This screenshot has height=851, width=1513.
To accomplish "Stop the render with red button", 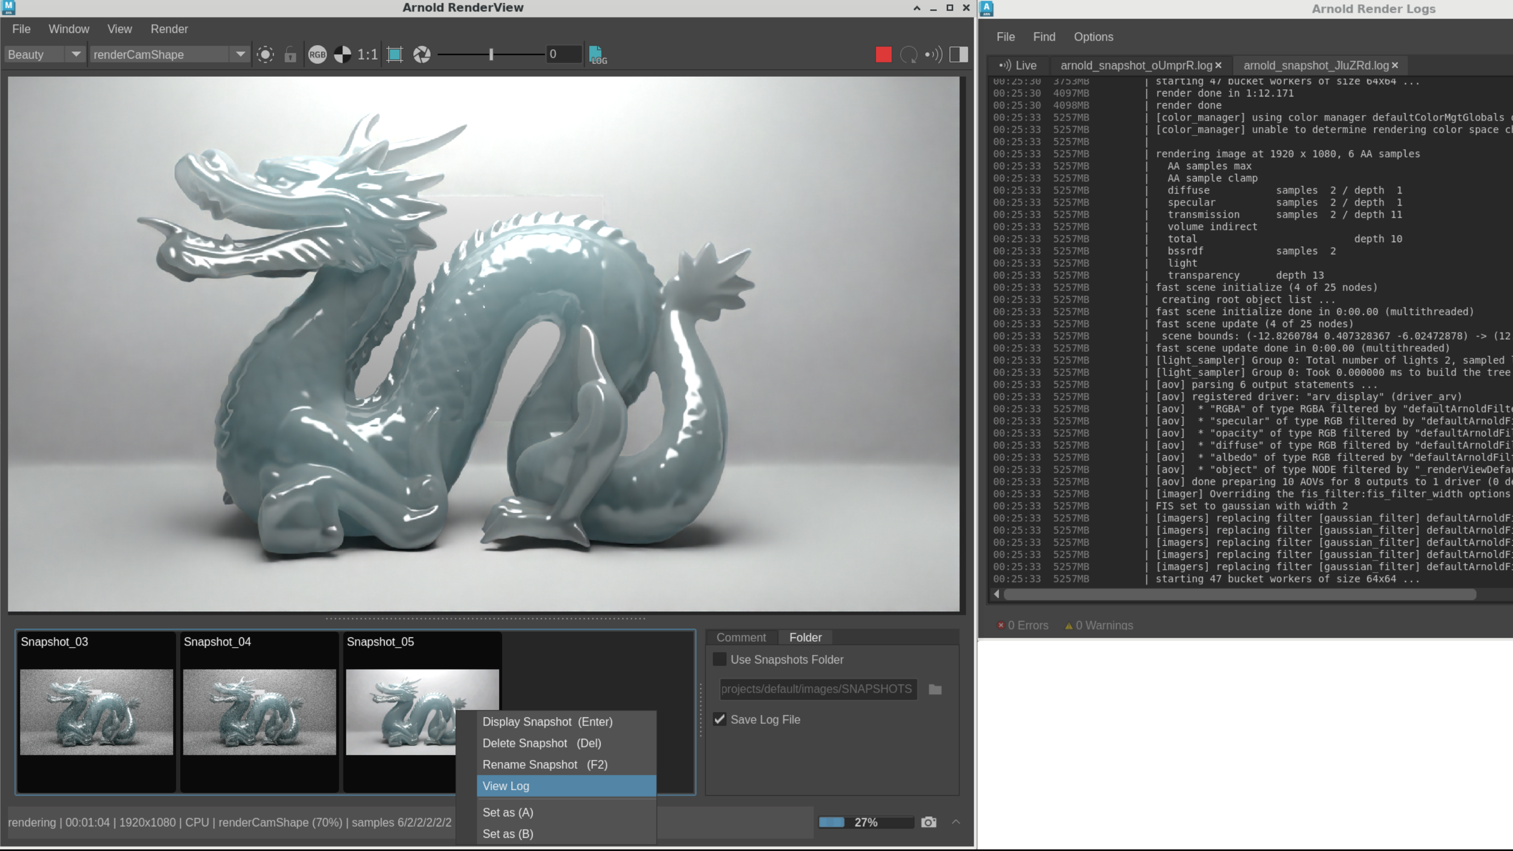I will 883,55.
